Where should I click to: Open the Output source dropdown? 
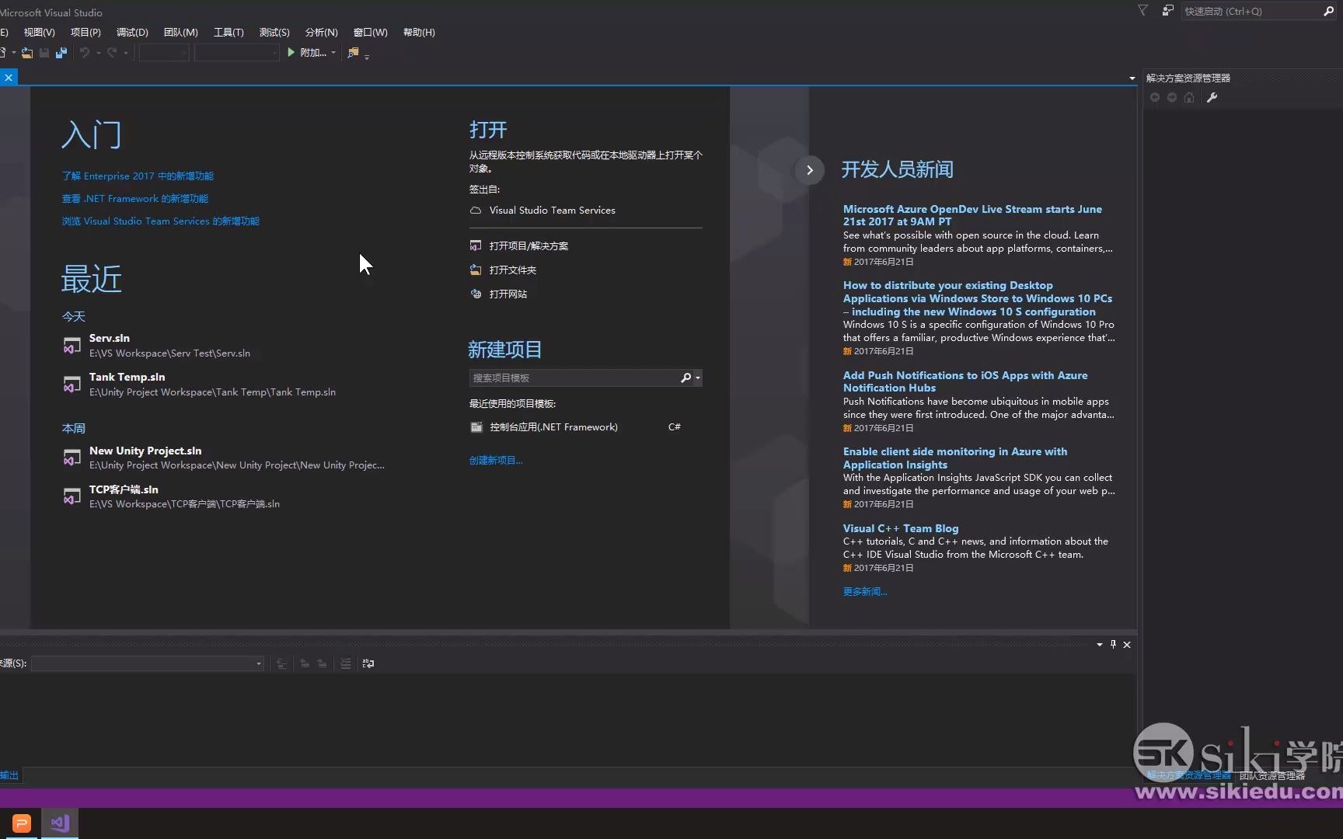[148, 663]
